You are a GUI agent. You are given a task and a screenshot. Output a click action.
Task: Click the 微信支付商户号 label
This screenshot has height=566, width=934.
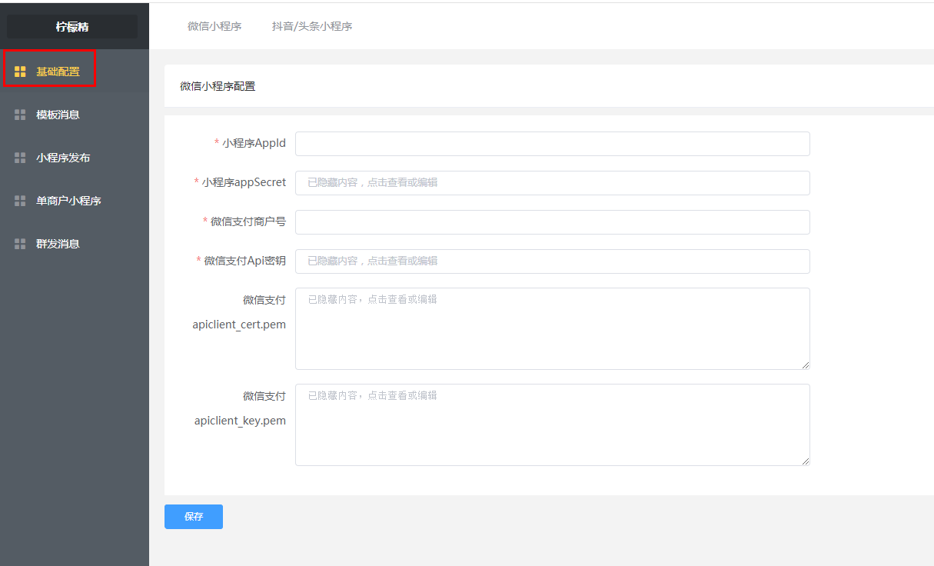248,221
